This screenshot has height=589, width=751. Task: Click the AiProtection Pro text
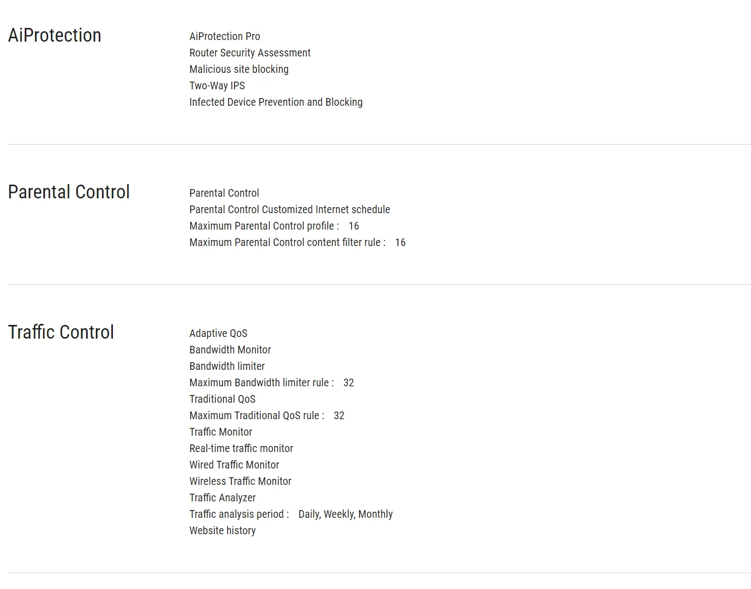tap(225, 36)
